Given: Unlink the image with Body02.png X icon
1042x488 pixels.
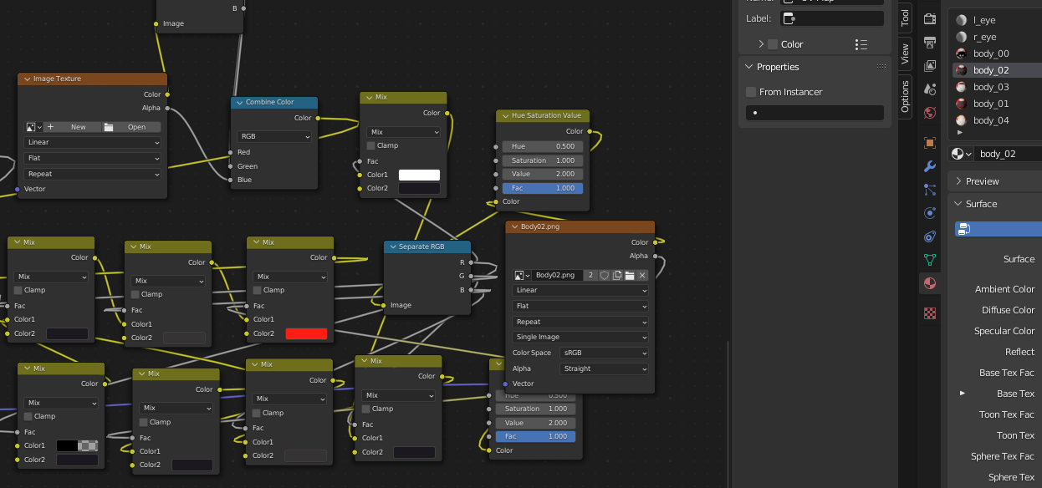Looking at the screenshot, I should [x=642, y=275].
